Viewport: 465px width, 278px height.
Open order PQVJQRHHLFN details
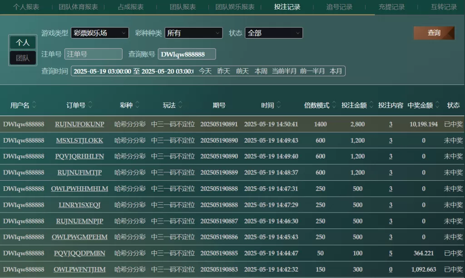coord(79,156)
